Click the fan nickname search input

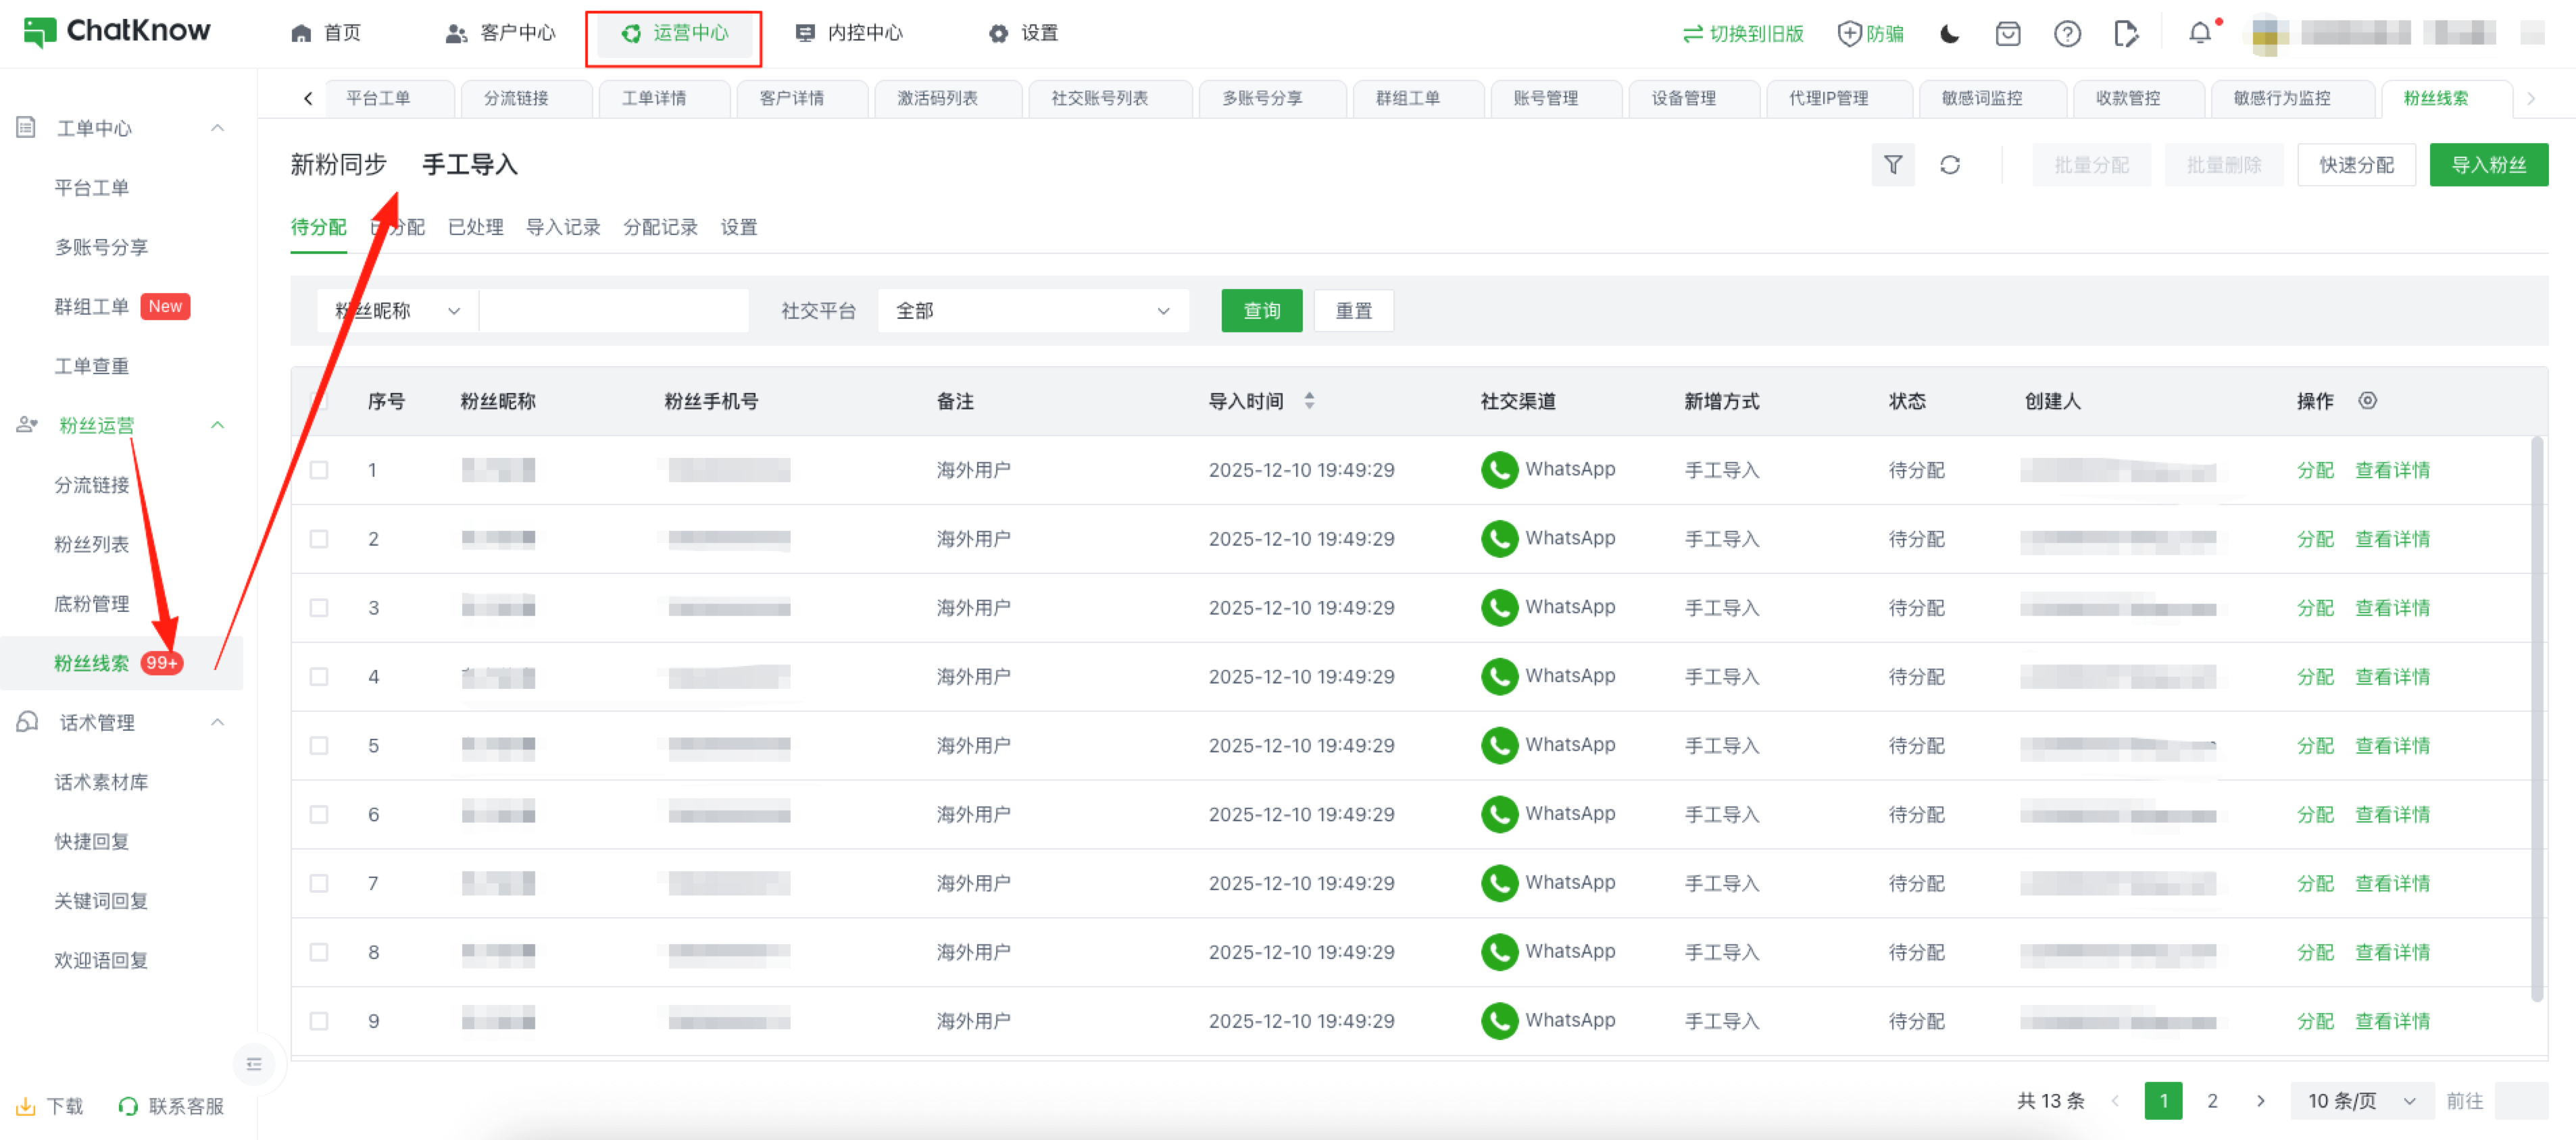(613, 311)
